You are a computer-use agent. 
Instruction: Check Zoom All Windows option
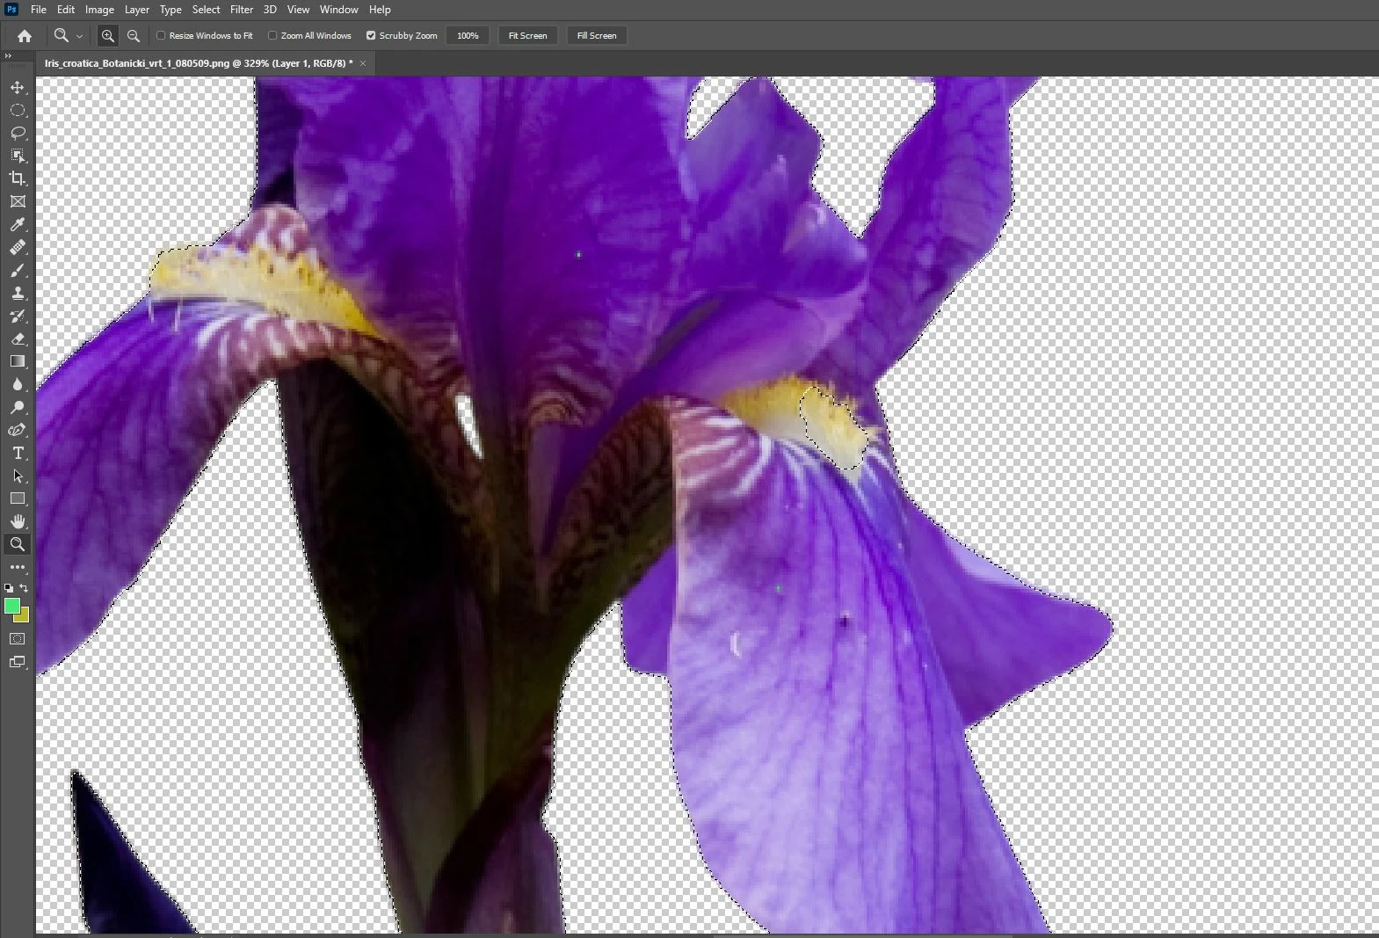[272, 36]
